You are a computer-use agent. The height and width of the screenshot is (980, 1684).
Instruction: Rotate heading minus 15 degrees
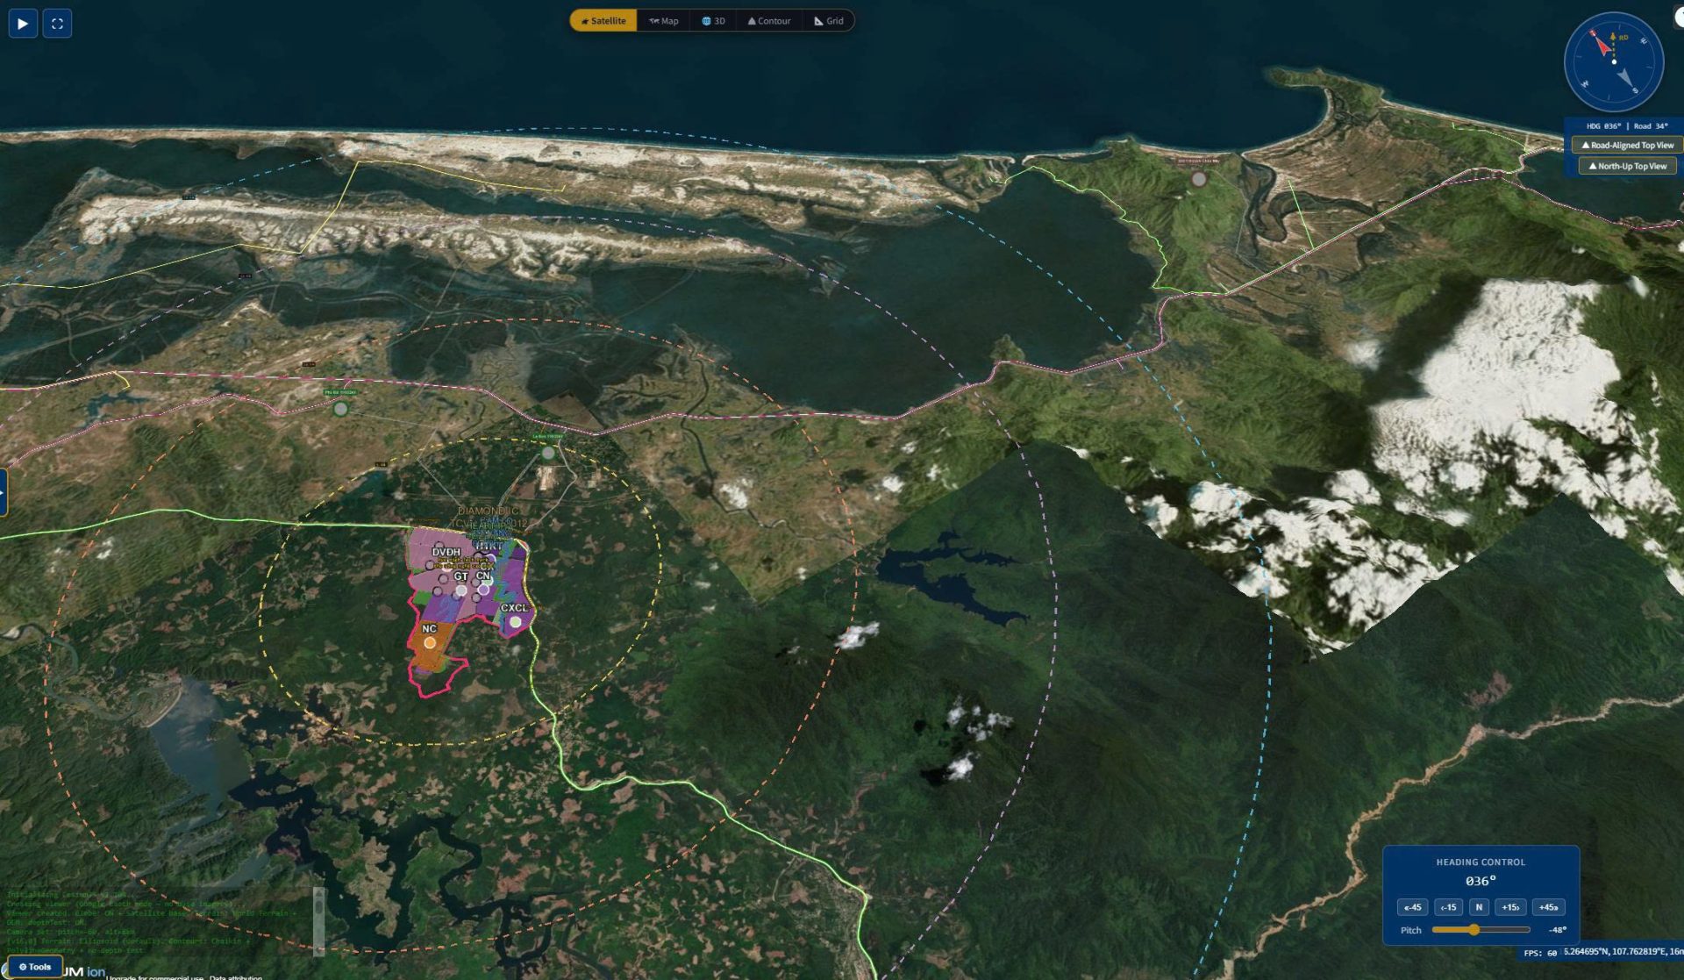click(1448, 907)
